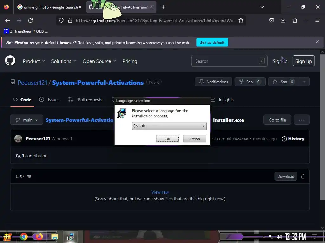325x243 pixels.
Task: Expand the Solutions menu
Action: 64,61
